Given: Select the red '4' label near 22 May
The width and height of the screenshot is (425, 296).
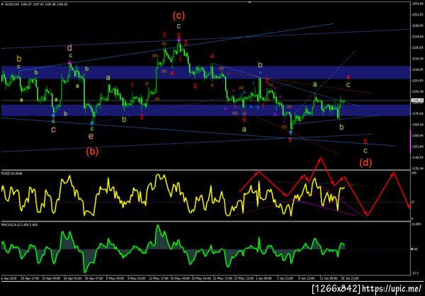Looking at the screenshot, I should coord(212,57).
